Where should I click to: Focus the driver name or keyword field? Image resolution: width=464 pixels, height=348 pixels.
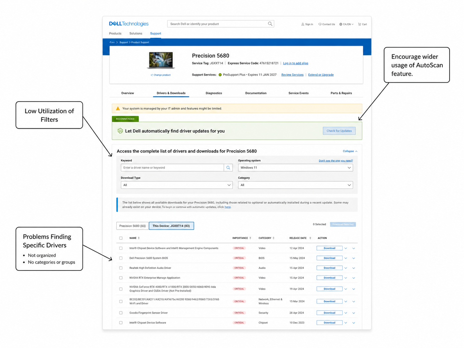click(172, 168)
